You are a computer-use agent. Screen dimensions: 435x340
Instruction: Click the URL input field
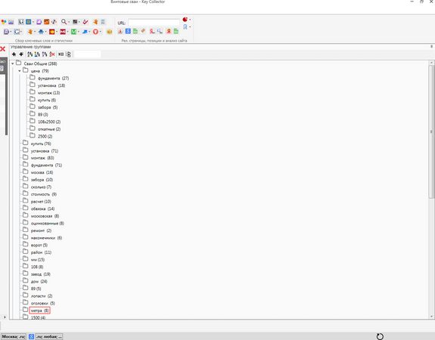click(x=154, y=23)
